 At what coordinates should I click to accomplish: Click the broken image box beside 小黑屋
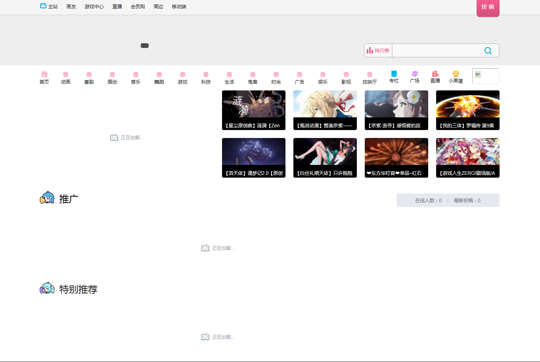tap(486, 76)
